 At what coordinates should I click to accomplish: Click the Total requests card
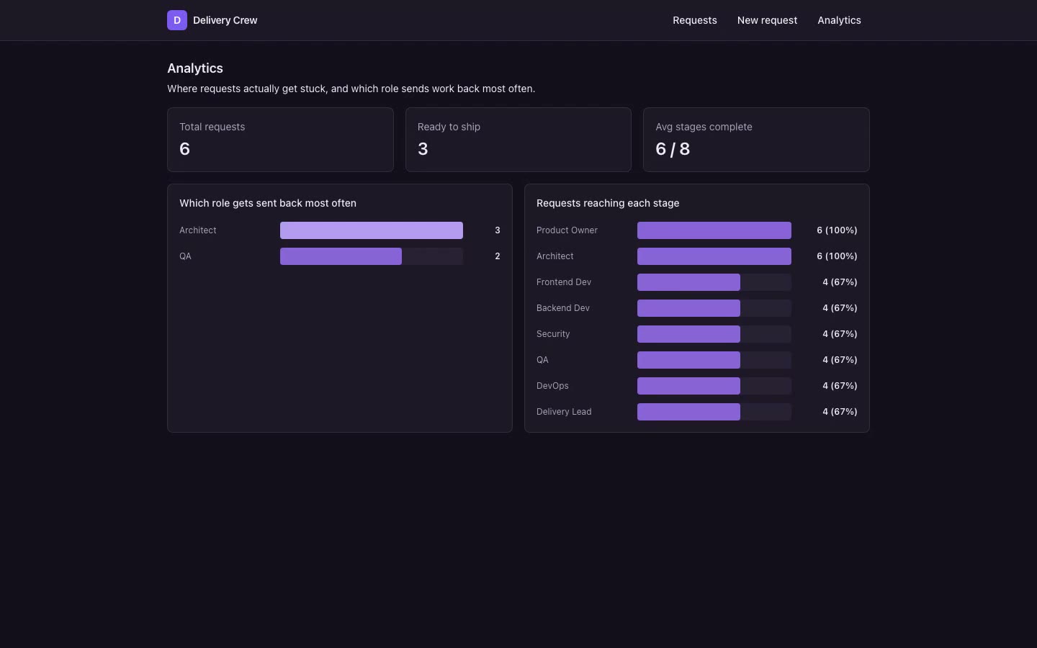(280, 140)
